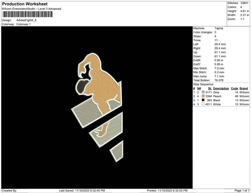Click the 'Stop Sequence:' heading
The width and height of the screenshot is (251, 193).
pyautogui.click(x=203, y=84)
